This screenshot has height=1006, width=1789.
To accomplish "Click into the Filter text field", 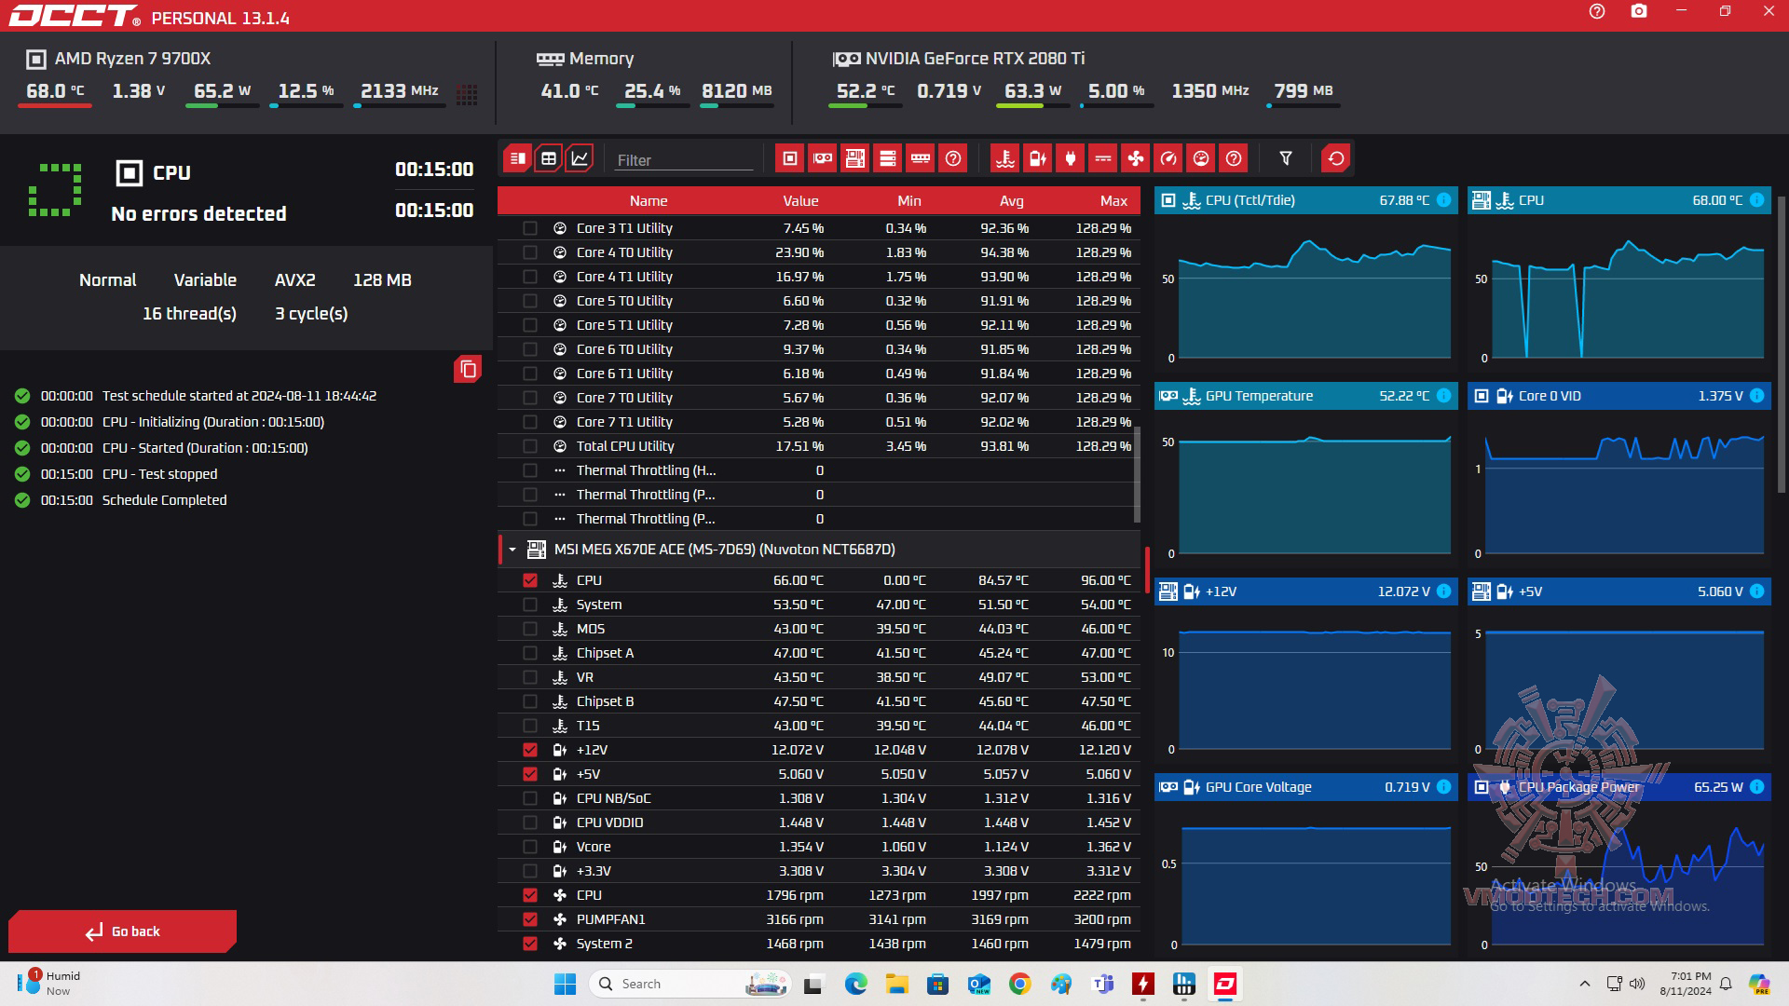I will [x=683, y=160].
